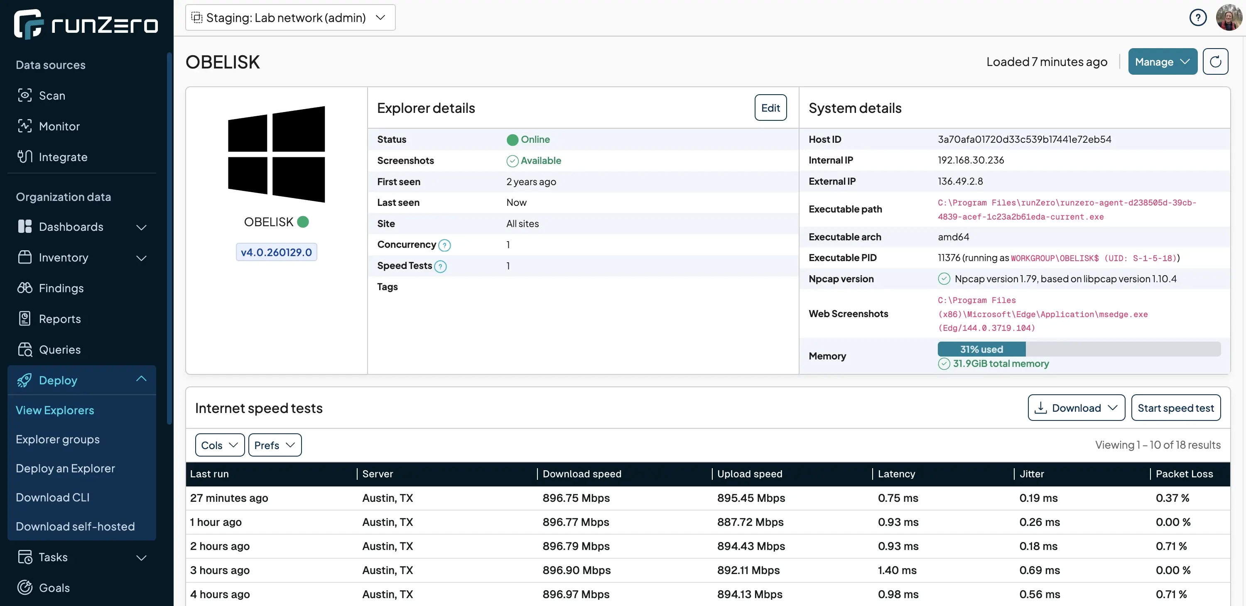Click the help question mark icon
This screenshot has height=606, width=1246.
1198,17
